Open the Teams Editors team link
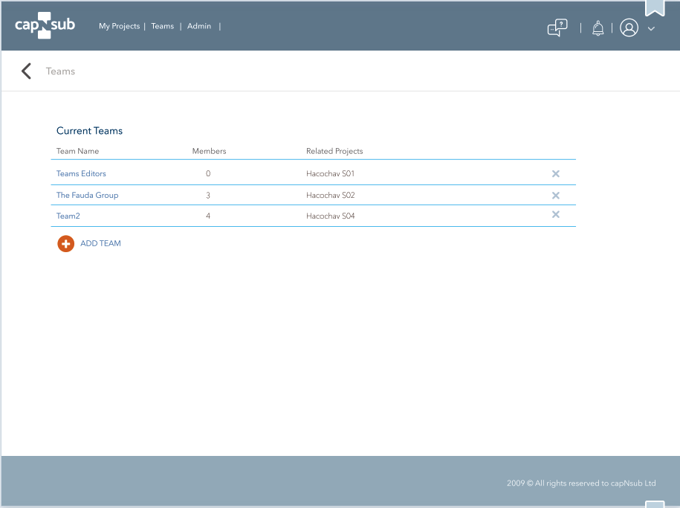This screenshot has height=508, width=680. click(81, 174)
